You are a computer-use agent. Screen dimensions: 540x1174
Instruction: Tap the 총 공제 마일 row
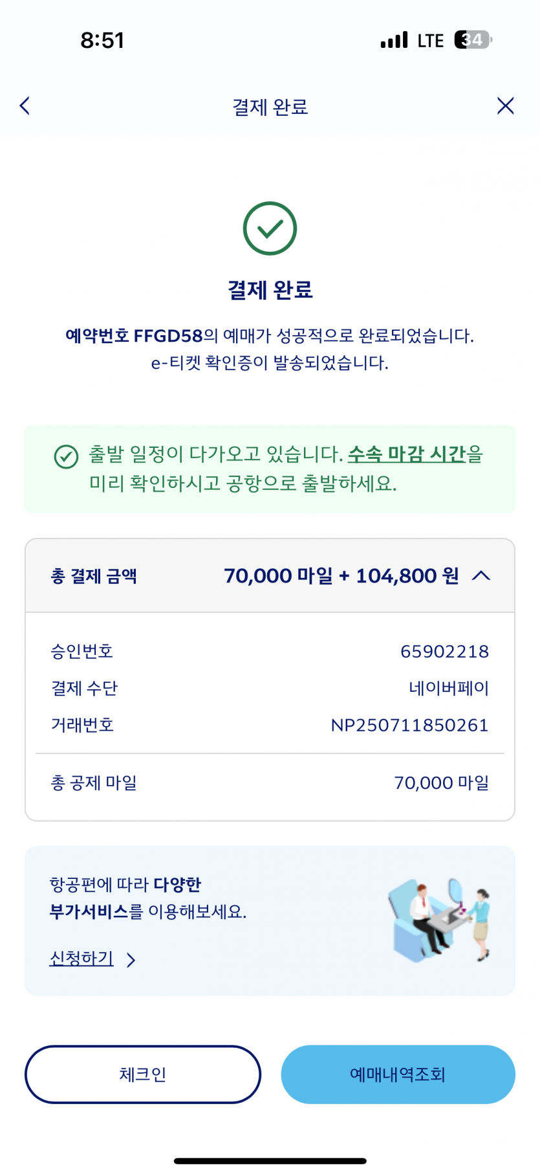(x=270, y=783)
